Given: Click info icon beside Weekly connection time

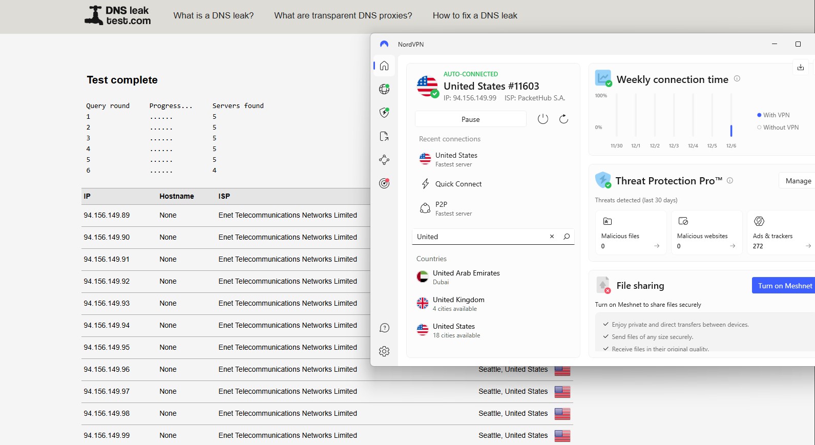Looking at the screenshot, I should pyautogui.click(x=737, y=78).
